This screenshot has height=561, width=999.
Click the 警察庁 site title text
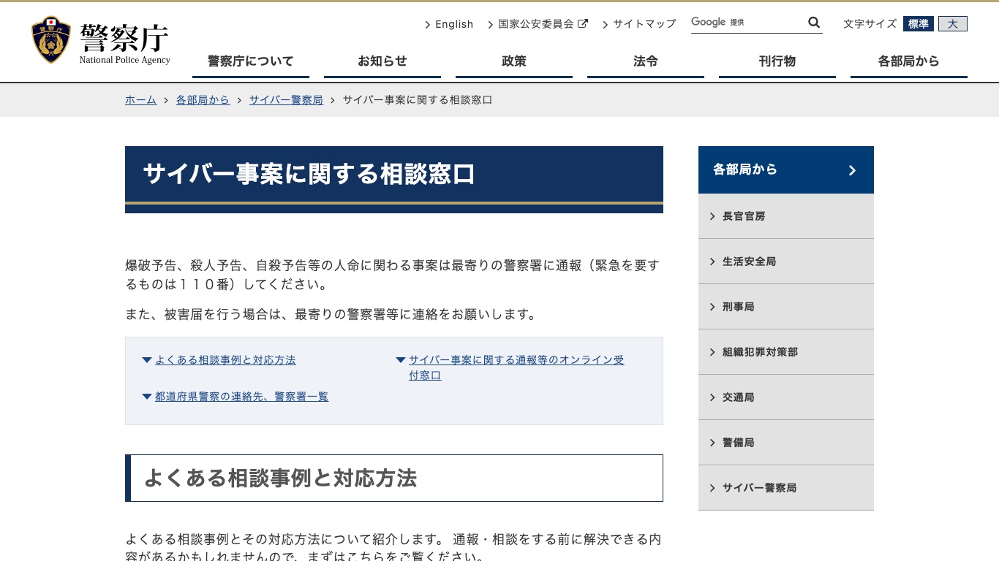coord(124,38)
